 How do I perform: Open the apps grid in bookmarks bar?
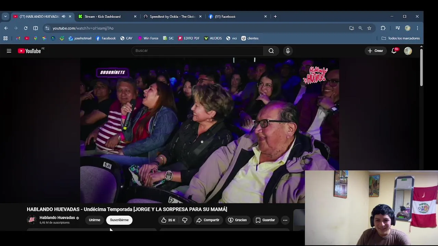[5, 38]
